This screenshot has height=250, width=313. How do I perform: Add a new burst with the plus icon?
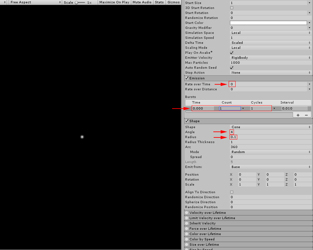tap(298, 115)
